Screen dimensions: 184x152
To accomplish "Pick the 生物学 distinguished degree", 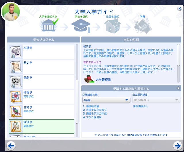I will pos(41,111).
